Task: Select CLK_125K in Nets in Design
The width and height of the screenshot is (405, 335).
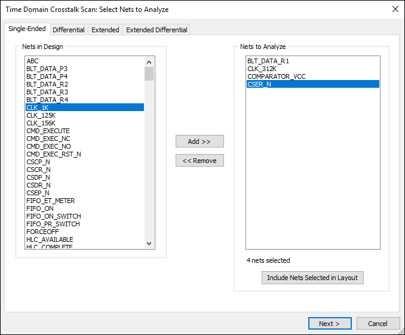Action: (41, 115)
